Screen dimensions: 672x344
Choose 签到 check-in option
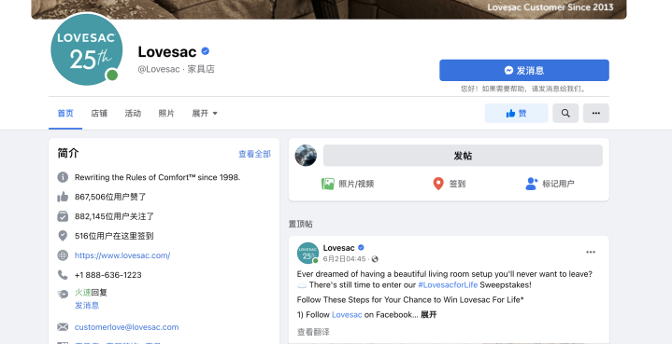tap(450, 184)
